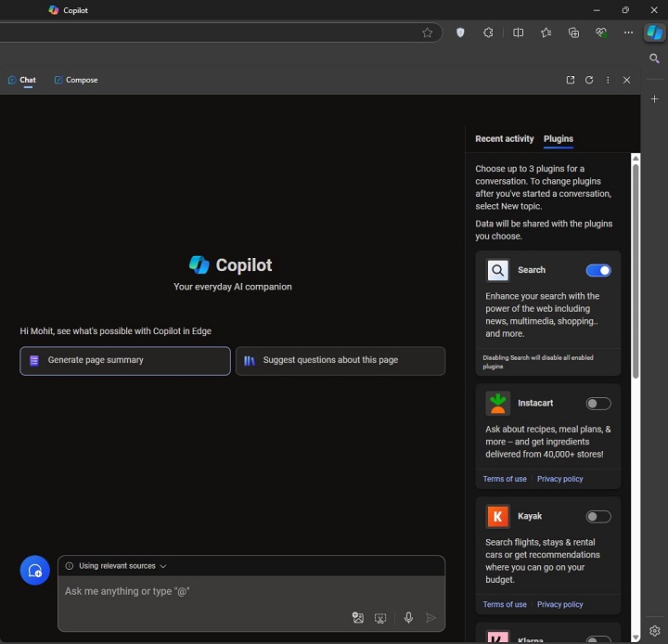The height and width of the screenshot is (644, 668).
Task: Click the Ask me anything text field
Action: point(204,591)
